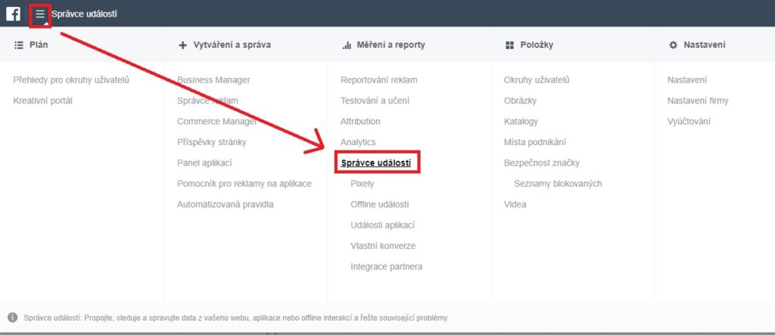Open Vlastní konverze
The height and width of the screenshot is (335, 775).
(383, 246)
